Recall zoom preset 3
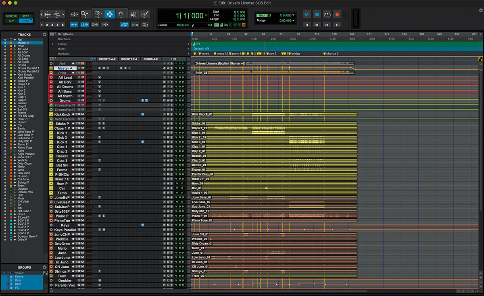This screenshot has width=484, height=296. click(52, 25)
